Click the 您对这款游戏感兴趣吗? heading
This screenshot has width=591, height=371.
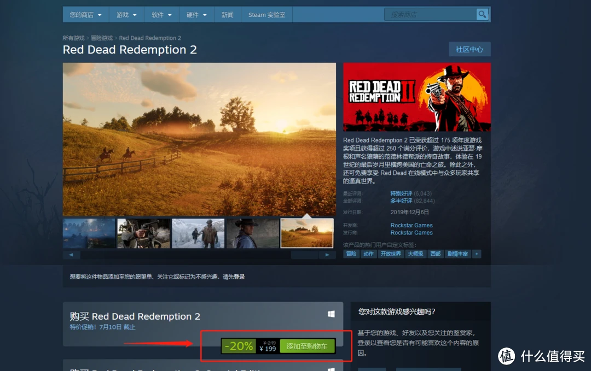tap(397, 311)
